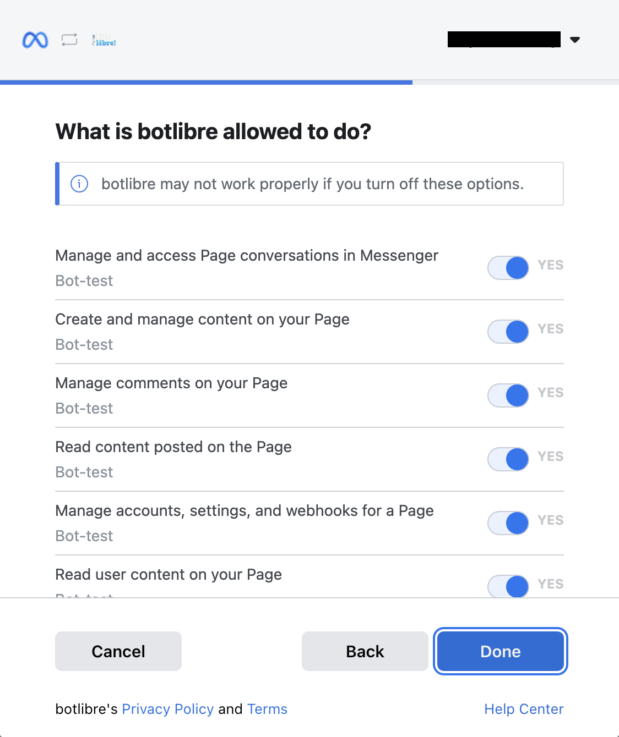Toggle off Manage and access Page conversations

508,268
